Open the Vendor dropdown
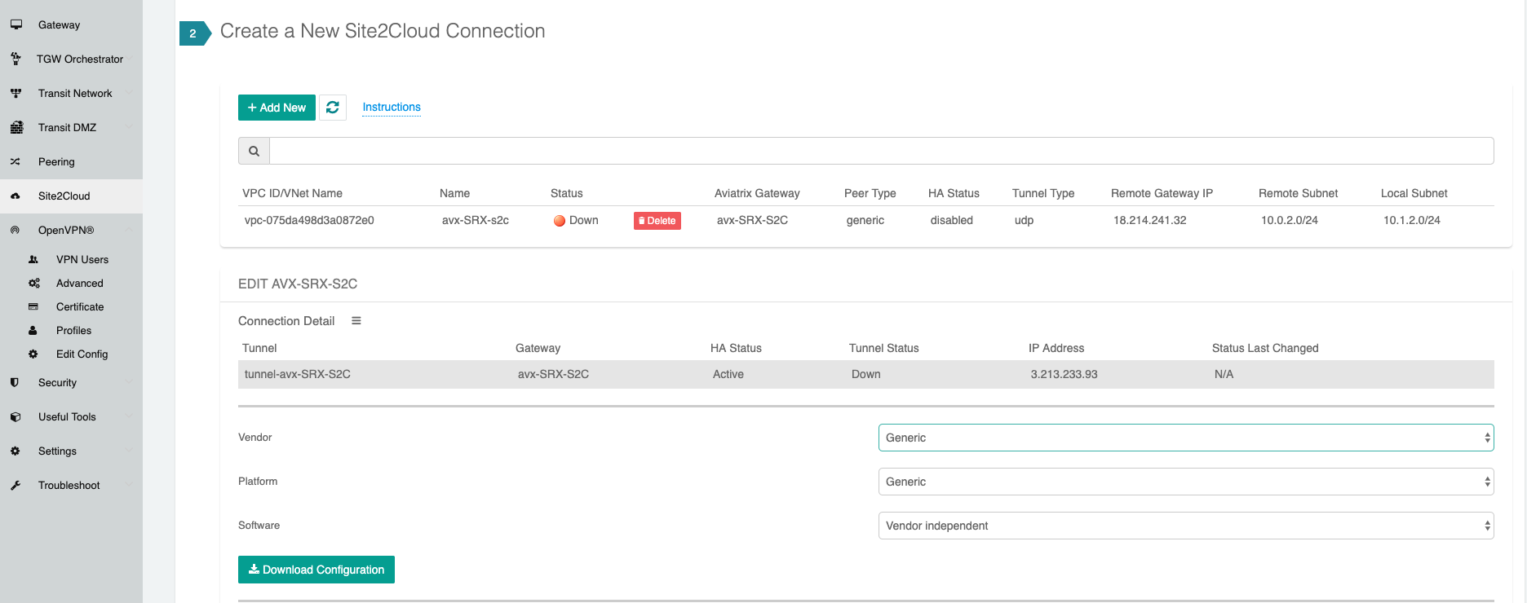This screenshot has width=1527, height=603. pyautogui.click(x=1185, y=438)
